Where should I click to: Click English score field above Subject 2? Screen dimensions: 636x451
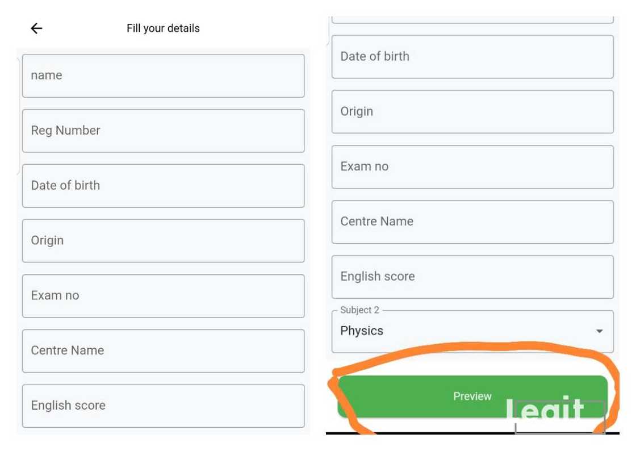472,277
